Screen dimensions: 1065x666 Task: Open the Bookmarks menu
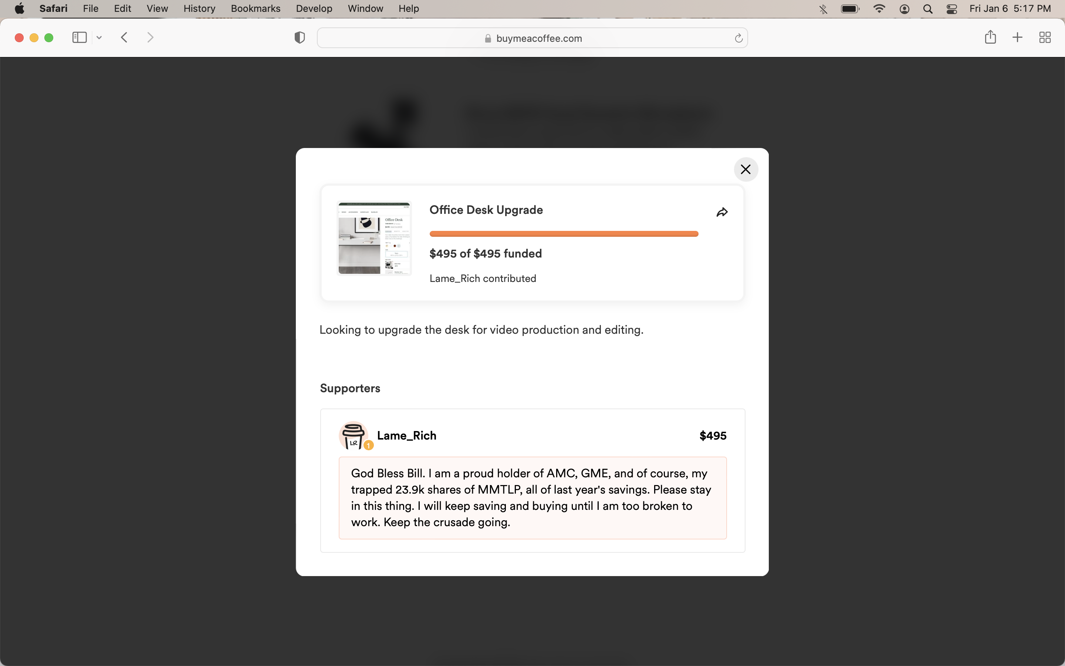point(255,9)
